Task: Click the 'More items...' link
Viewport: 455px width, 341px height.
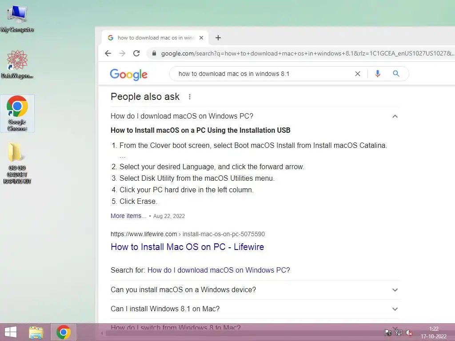Action: click(128, 216)
